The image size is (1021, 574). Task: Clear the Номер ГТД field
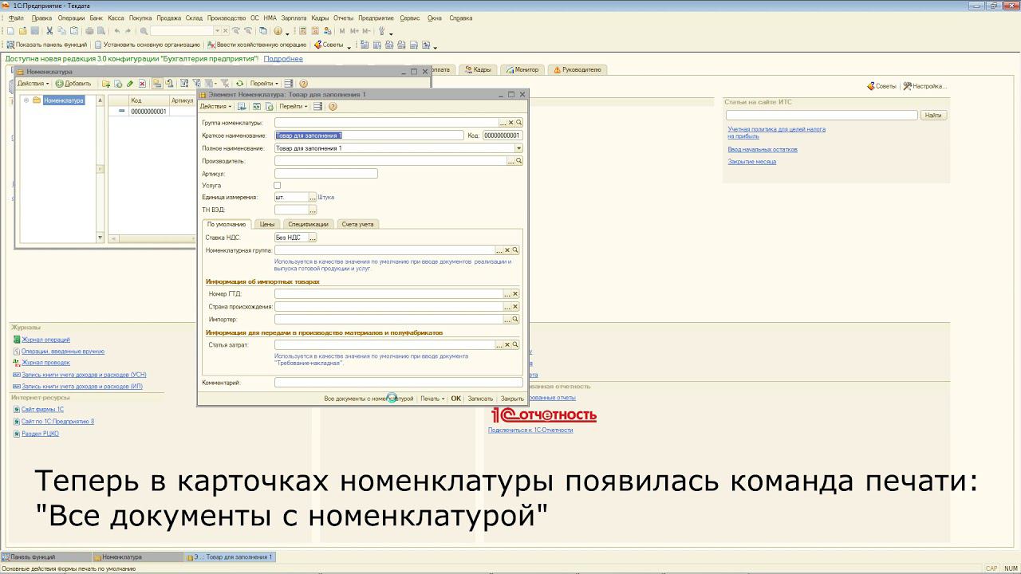point(515,294)
